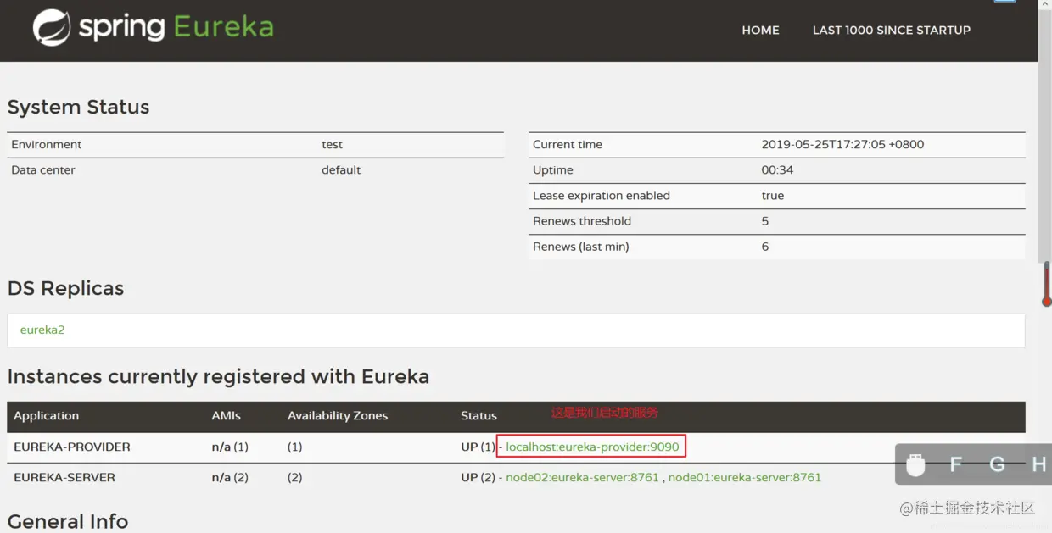Select the Environment value test

click(x=332, y=144)
